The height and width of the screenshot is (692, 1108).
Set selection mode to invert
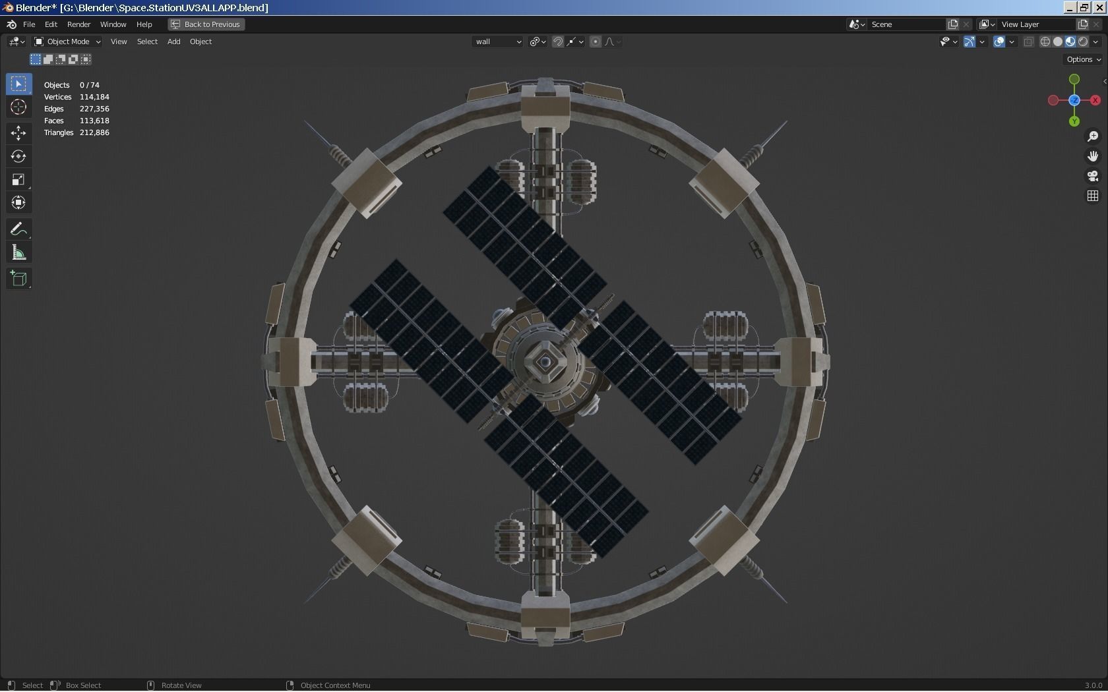(x=73, y=59)
